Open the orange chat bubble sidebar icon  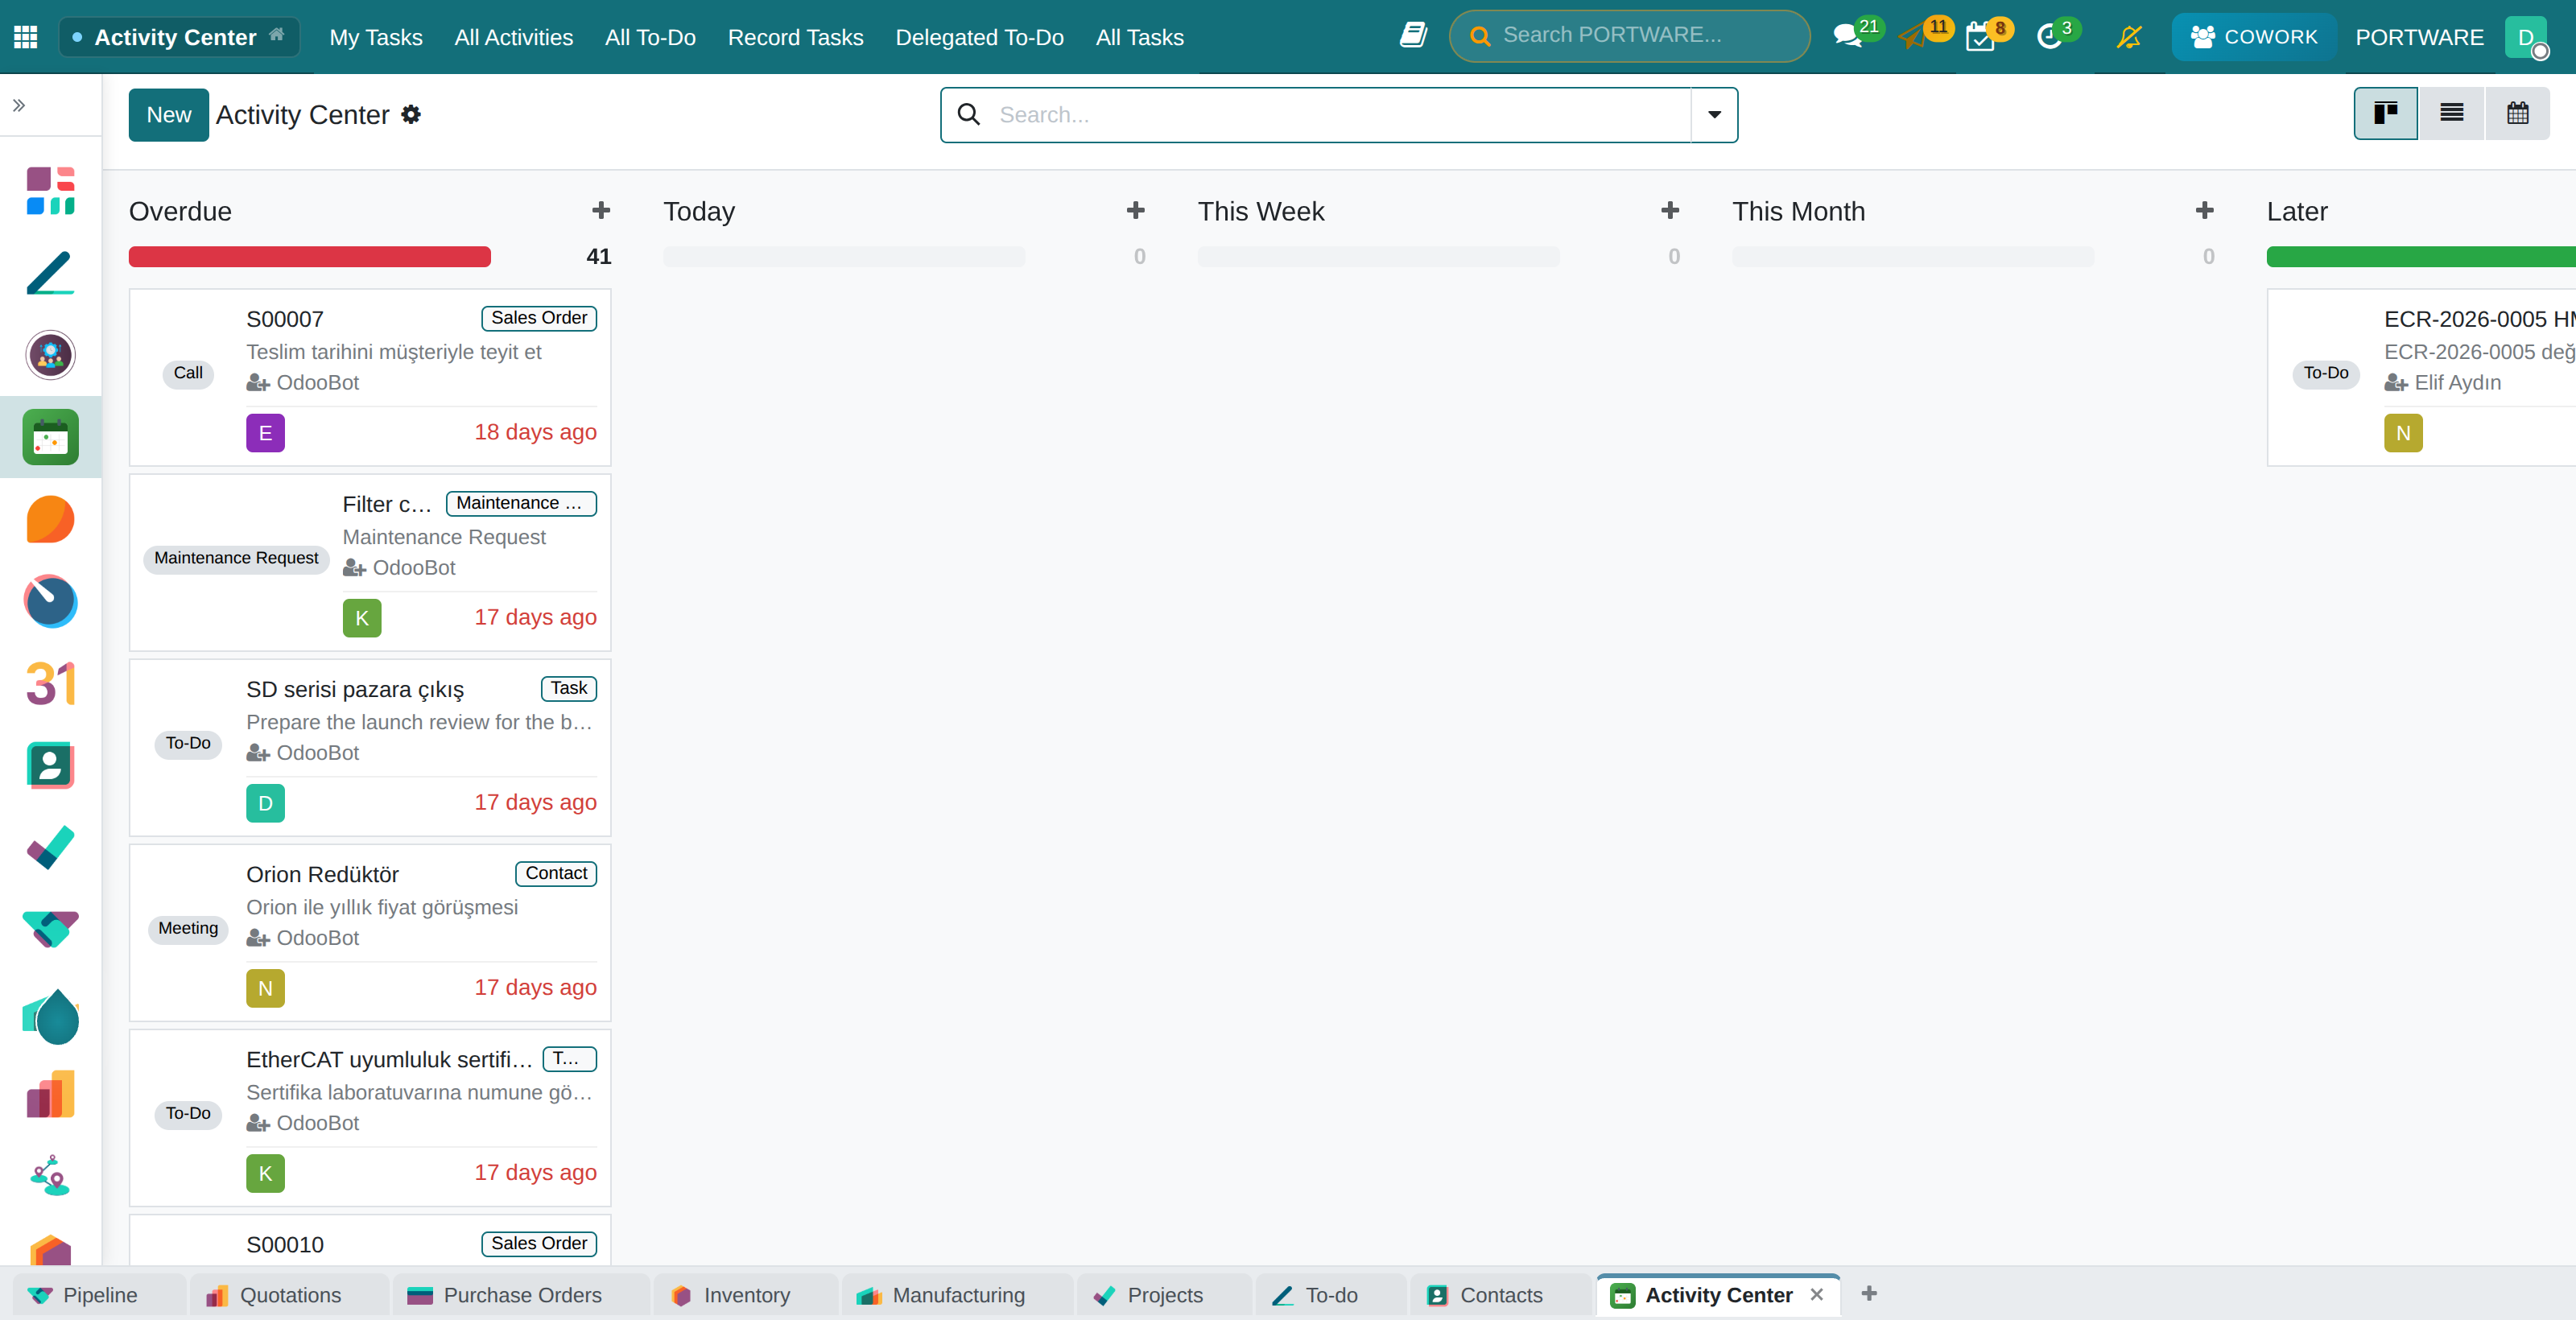tap(50, 519)
